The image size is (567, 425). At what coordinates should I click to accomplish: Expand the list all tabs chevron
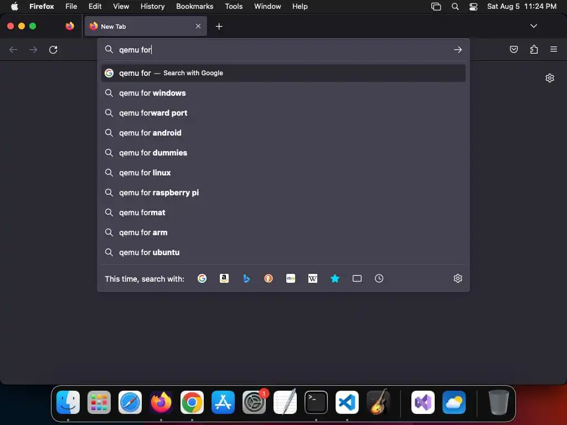coord(533,26)
